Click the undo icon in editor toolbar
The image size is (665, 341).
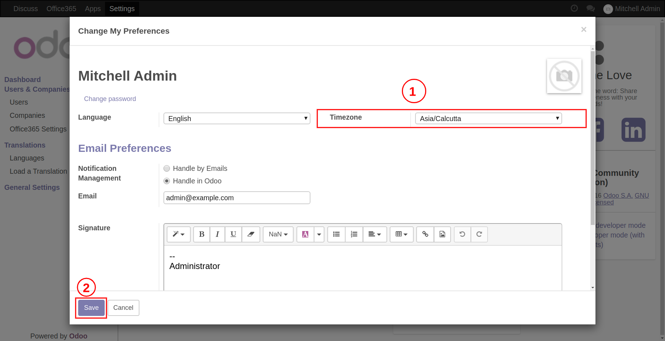462,234
